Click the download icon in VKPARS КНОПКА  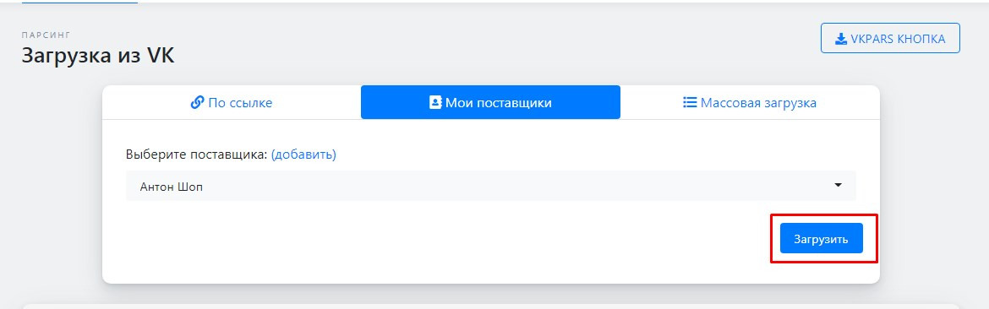tap(841, 39)
